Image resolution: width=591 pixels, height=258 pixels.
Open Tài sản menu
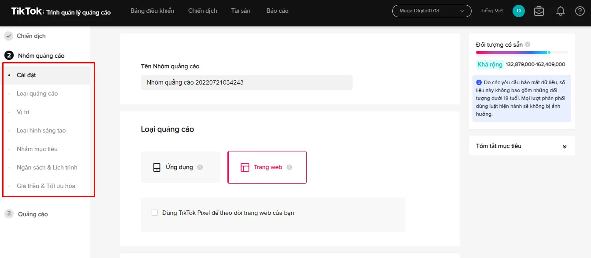pos(242,11)
